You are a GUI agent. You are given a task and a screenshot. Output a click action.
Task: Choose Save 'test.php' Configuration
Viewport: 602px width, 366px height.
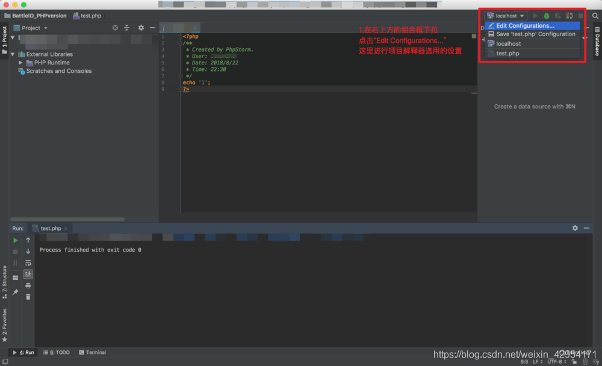coord(532,34)
